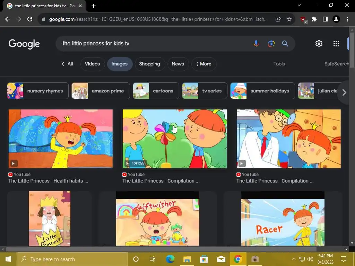
Task: Open Mail app from taskbar
Action: click(221, 259)
